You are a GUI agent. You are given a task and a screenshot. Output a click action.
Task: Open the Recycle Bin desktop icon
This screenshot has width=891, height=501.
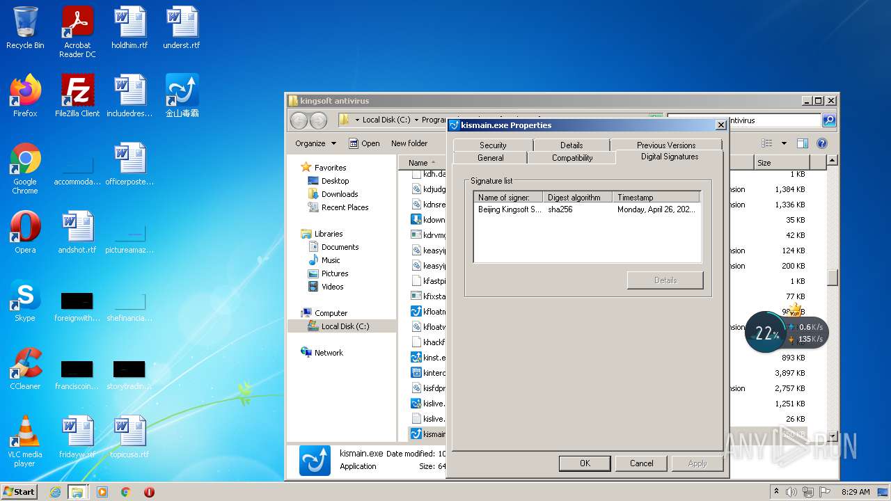pos(25,29)
